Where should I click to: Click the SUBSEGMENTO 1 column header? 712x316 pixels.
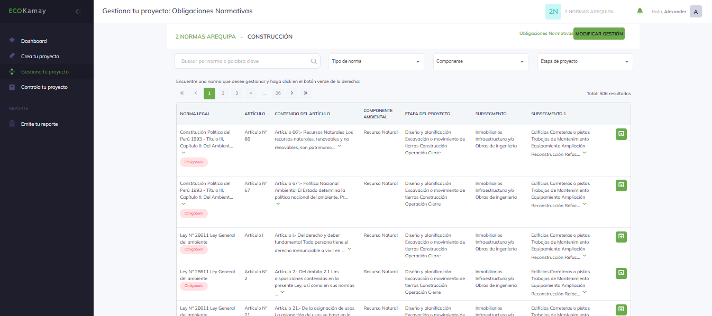pos(549,114)
